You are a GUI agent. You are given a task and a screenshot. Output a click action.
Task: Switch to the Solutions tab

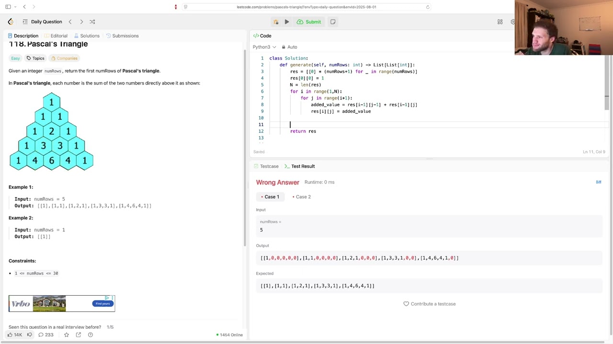point(87,36)
